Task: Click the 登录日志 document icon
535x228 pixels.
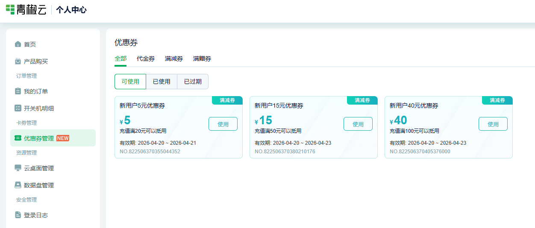Action: [x=18, y=215]
